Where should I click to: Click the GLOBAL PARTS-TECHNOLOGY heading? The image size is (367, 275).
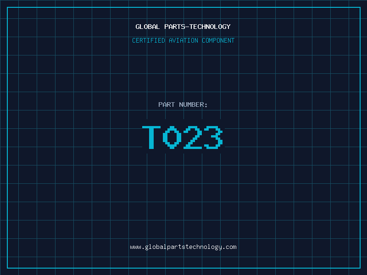coord(183,27)
